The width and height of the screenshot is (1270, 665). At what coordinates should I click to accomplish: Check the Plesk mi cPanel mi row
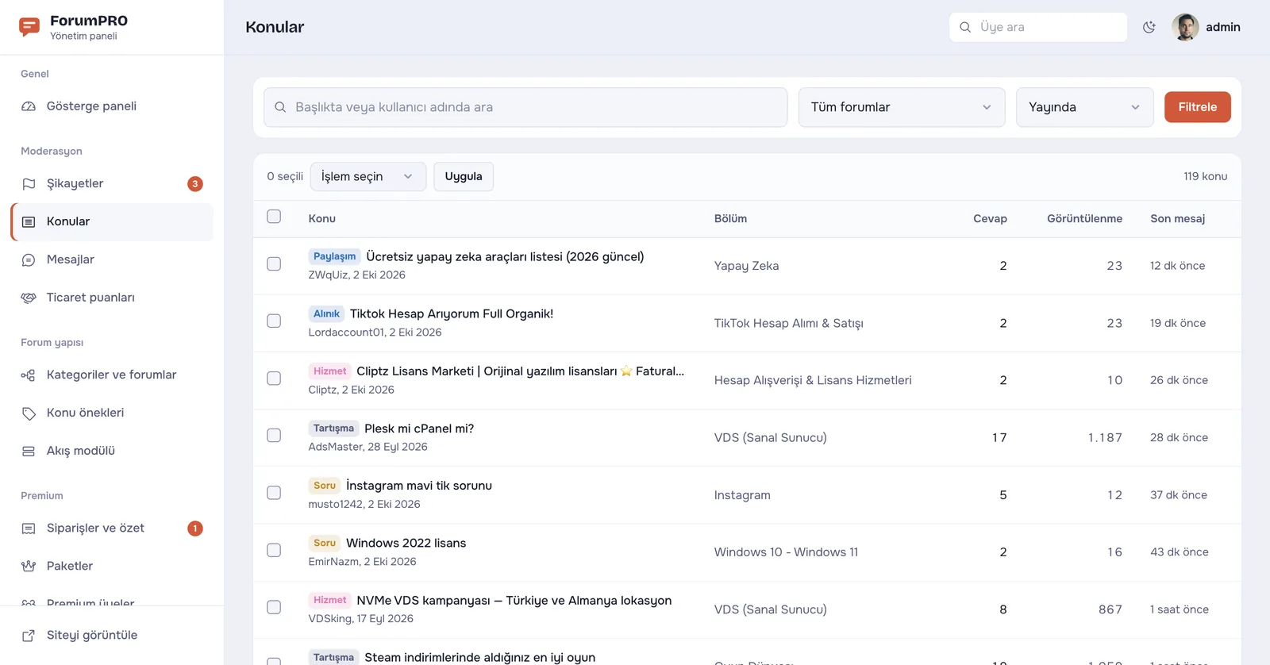tap(274, 436)
